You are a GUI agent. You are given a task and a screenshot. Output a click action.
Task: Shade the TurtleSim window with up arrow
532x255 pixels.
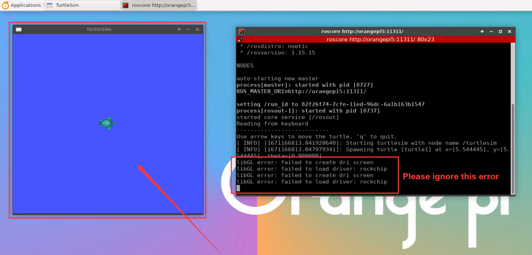click(x=179, y=29)
